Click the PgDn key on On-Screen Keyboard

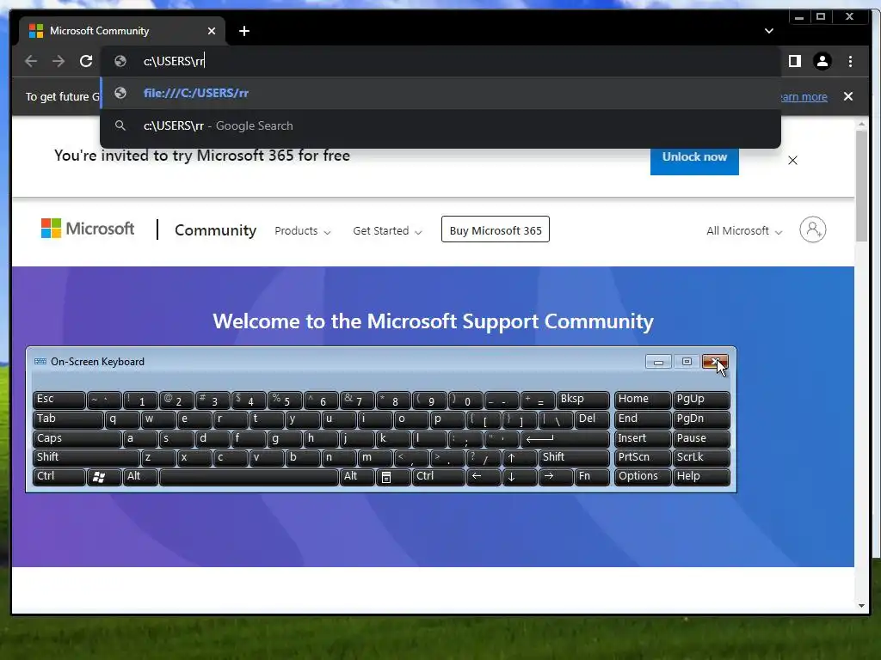coord(701,419)
